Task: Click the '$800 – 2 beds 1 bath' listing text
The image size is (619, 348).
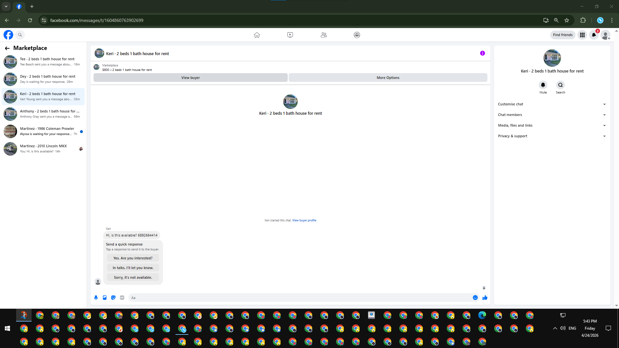Action: click(127, 70)
